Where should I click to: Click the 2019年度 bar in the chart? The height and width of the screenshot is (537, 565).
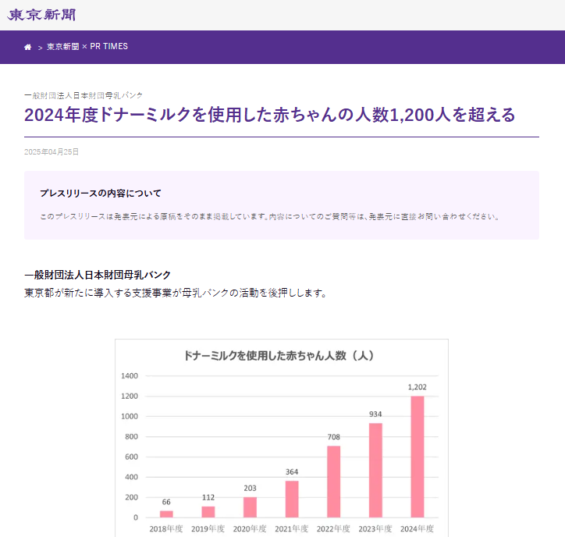(208, 511)
